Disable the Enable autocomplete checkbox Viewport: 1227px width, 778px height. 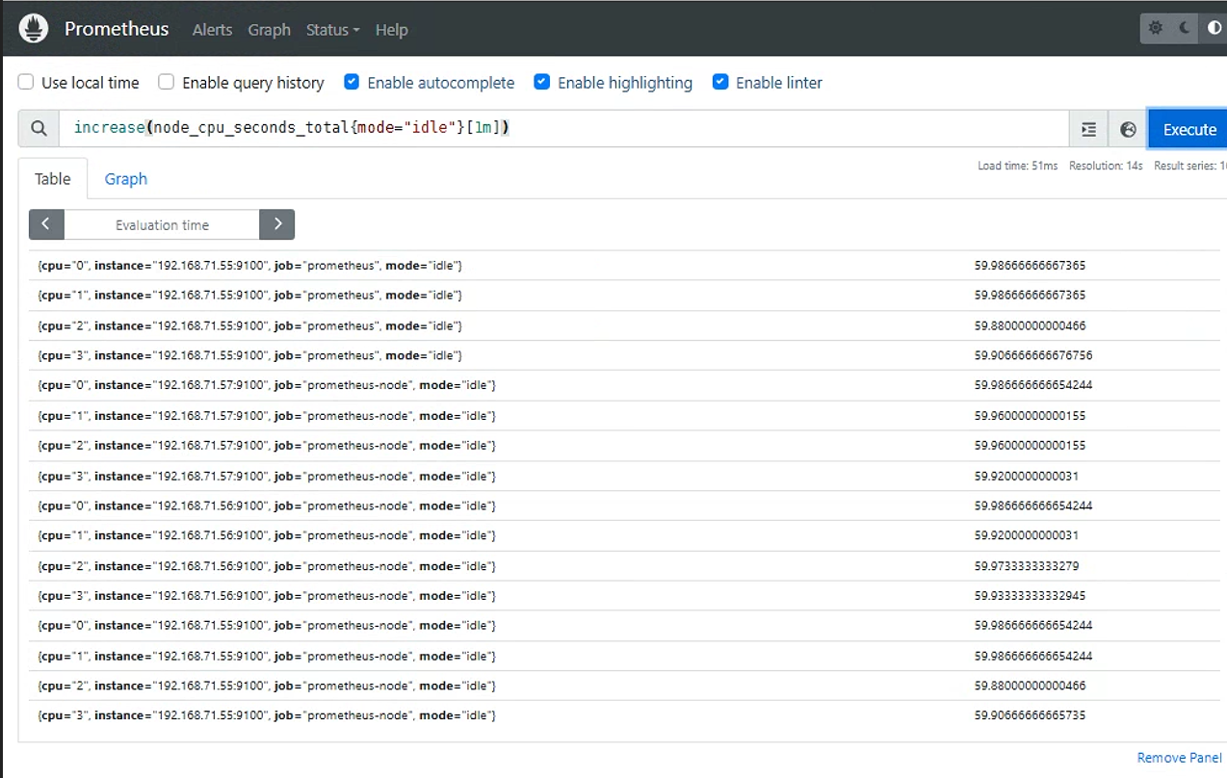(352, 83)
